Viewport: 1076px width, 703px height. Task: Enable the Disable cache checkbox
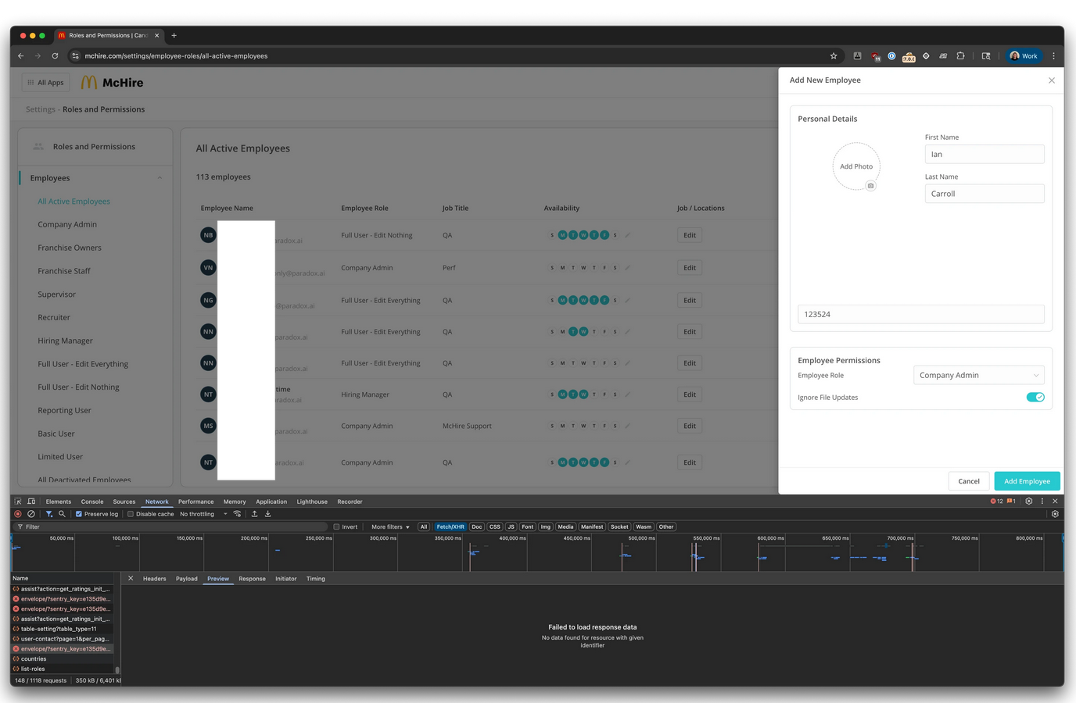(x=131, y=514)
